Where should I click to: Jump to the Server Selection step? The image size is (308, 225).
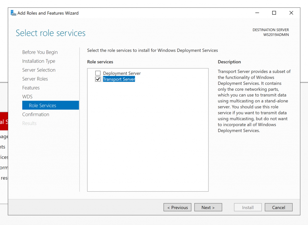tap(39, 70)
